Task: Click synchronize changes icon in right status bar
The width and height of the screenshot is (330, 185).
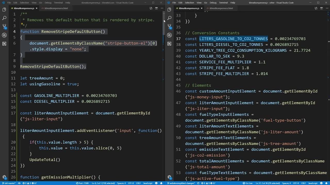Action: (x=198, y=183)
